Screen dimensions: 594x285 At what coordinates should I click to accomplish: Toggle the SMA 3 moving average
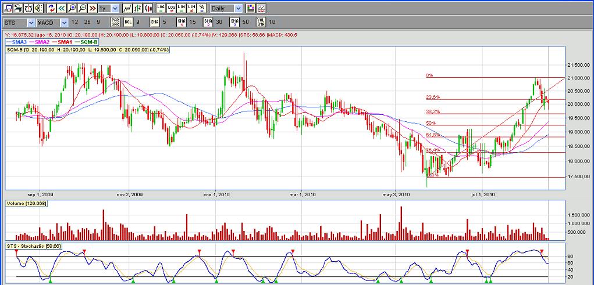[x=234, y=22]
